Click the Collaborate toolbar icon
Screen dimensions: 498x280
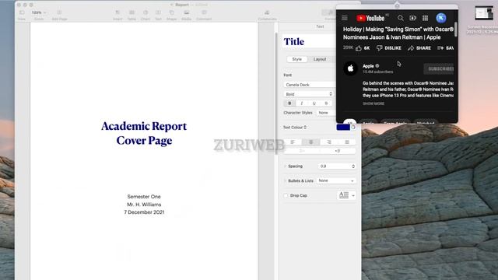(267, 15)
